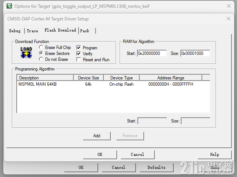Open Help in Driver Setup dialog

pyautogui.click(x=215, y=155)
